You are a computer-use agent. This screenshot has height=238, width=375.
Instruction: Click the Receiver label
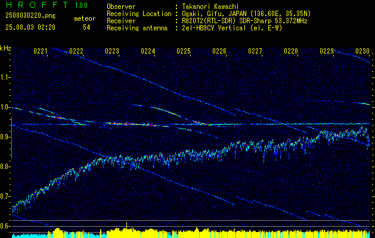pos(121,21)
